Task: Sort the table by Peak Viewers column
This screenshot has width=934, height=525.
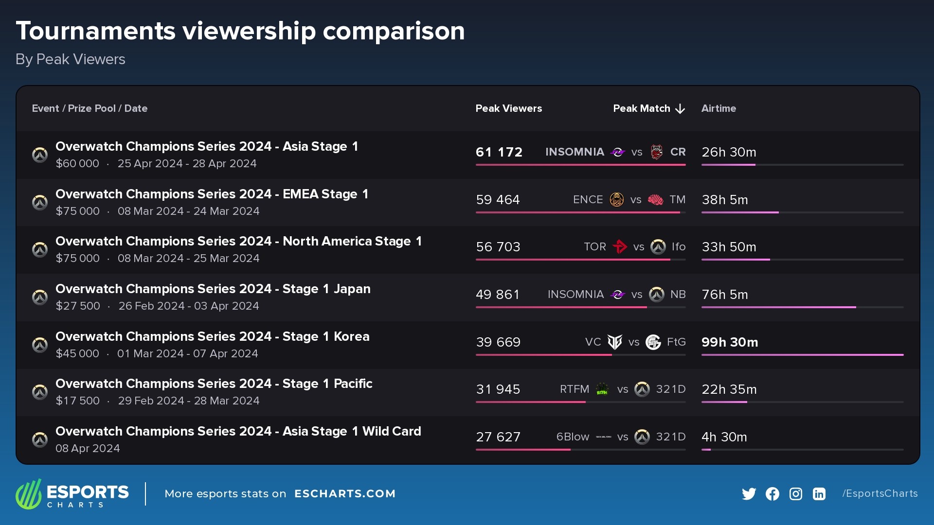Action: (509, 109)
